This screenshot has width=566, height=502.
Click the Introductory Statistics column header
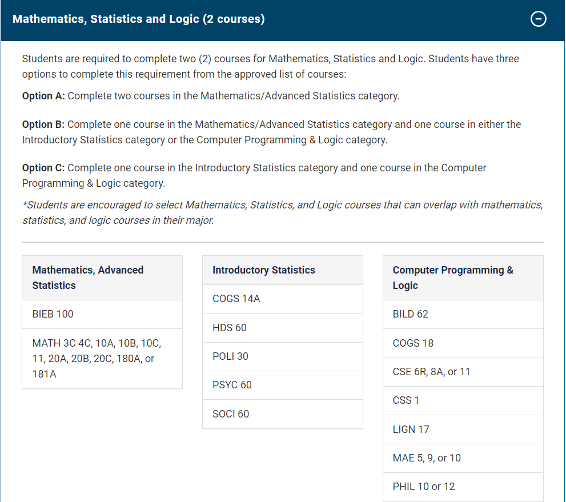pyautogui.click(x=264, y=270)
